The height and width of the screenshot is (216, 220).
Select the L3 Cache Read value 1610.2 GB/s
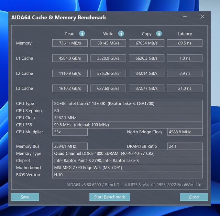click(70, 88)
